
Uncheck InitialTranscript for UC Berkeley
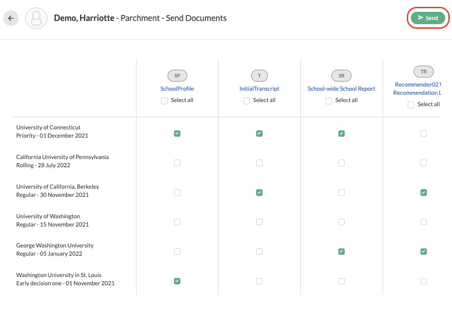pyautogui.click(x=259, y=192)
